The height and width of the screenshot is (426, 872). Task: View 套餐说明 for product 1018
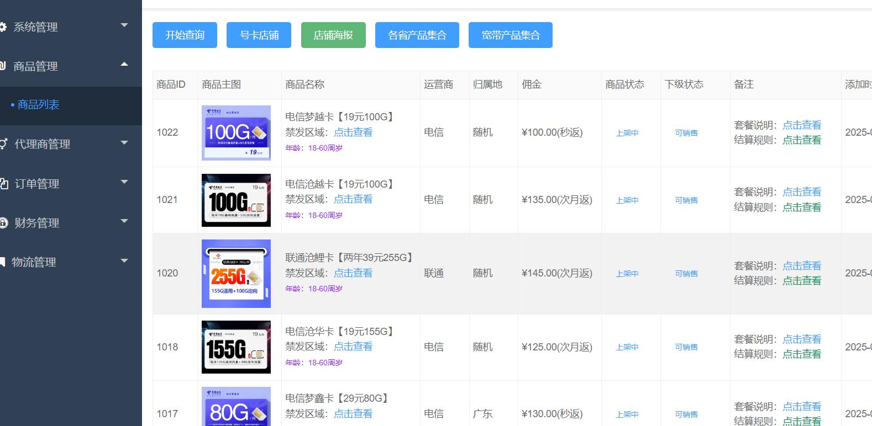pos(802,339)
